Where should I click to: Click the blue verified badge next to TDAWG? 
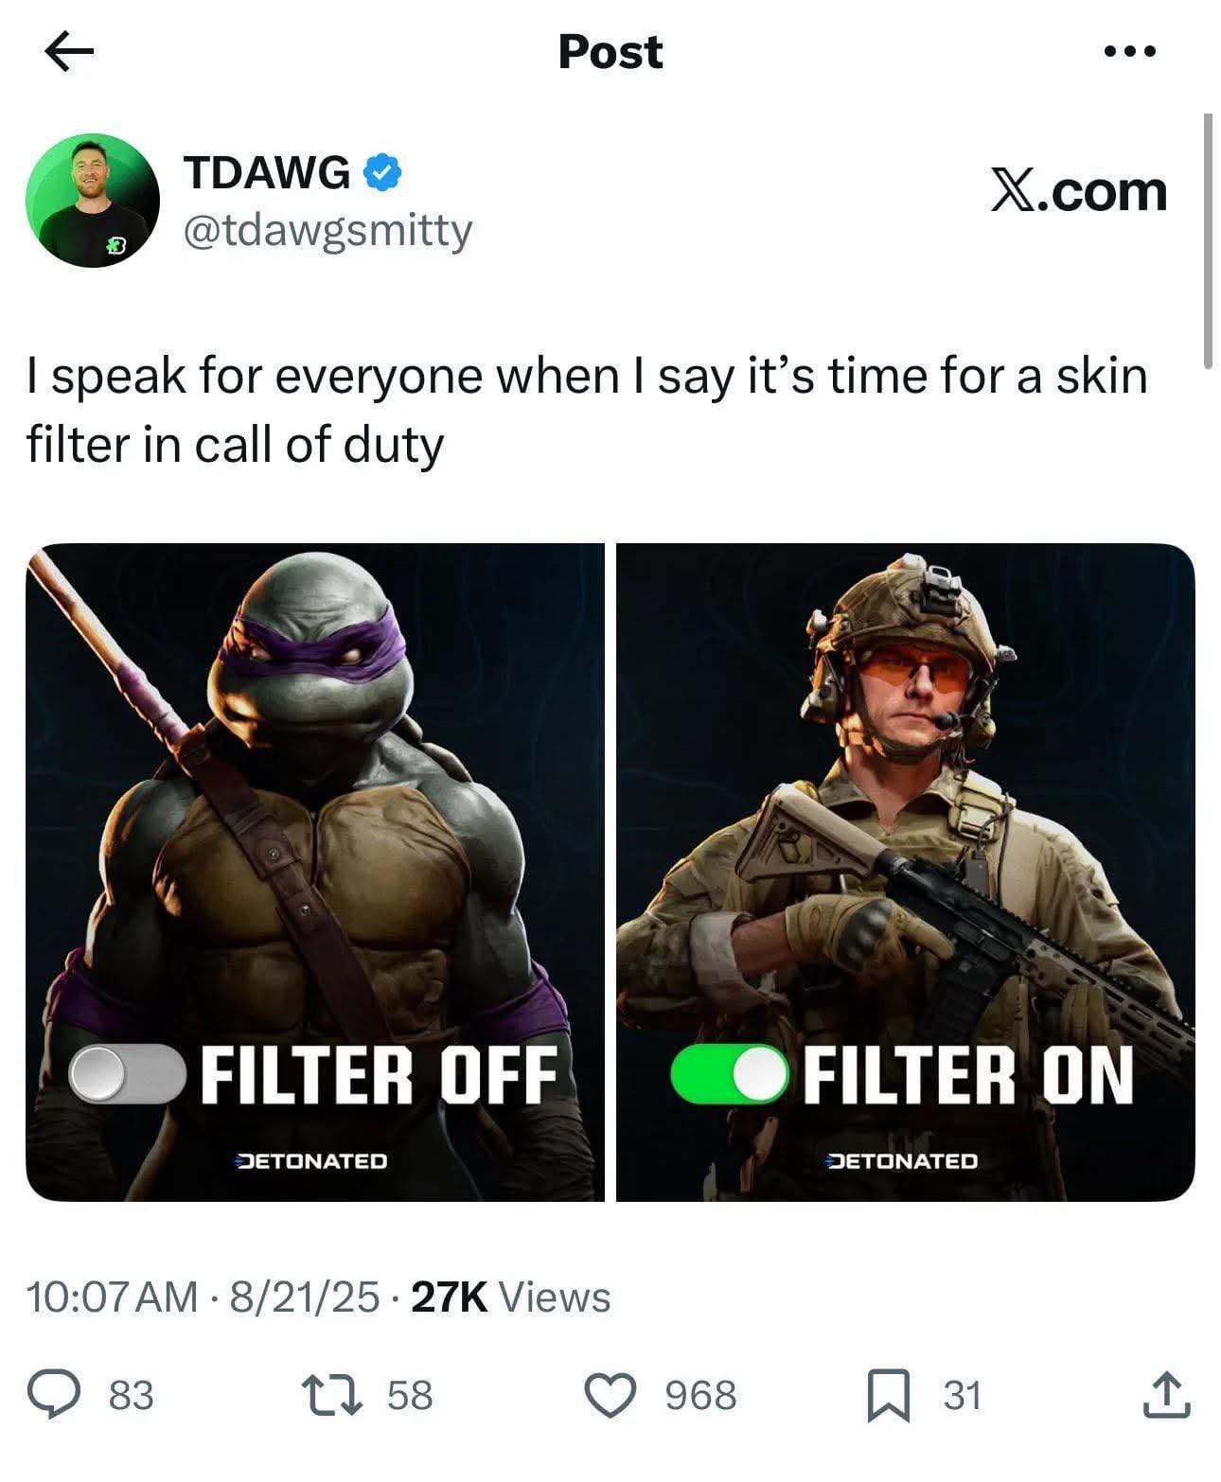pyautogui.click(x=383, y=173)
